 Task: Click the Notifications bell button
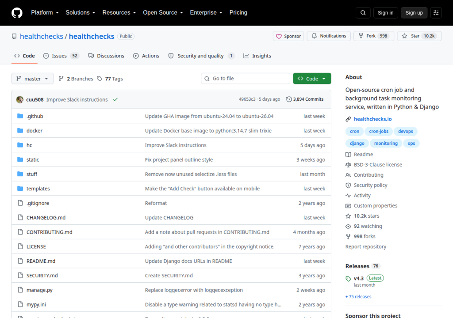(x=329, y=36)
